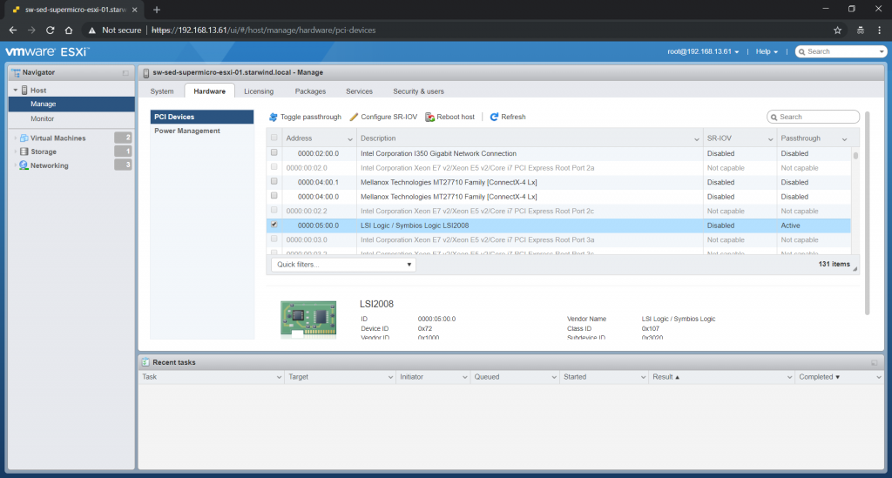Open the SR-IOV column dropdown arrow
The height and width of the screenshot is (478, 892).
click(x=770, y=139)
